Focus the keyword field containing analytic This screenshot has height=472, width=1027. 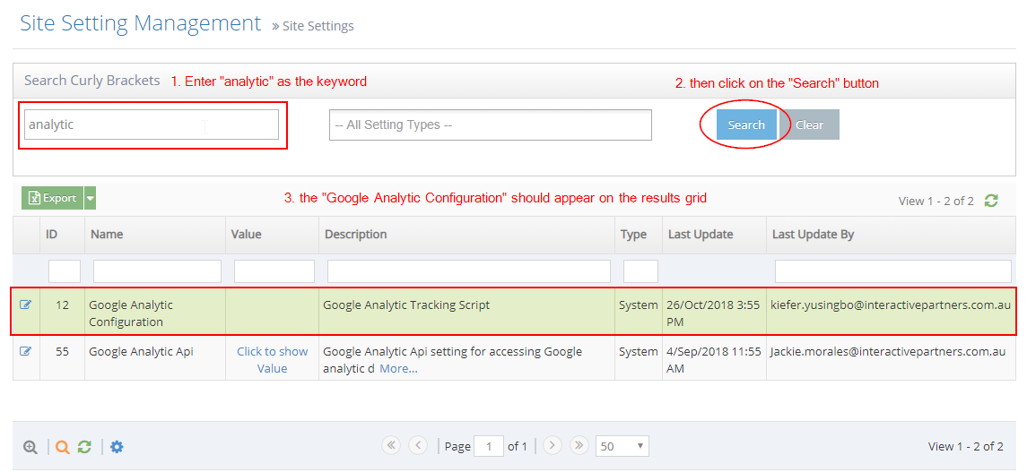152,124
